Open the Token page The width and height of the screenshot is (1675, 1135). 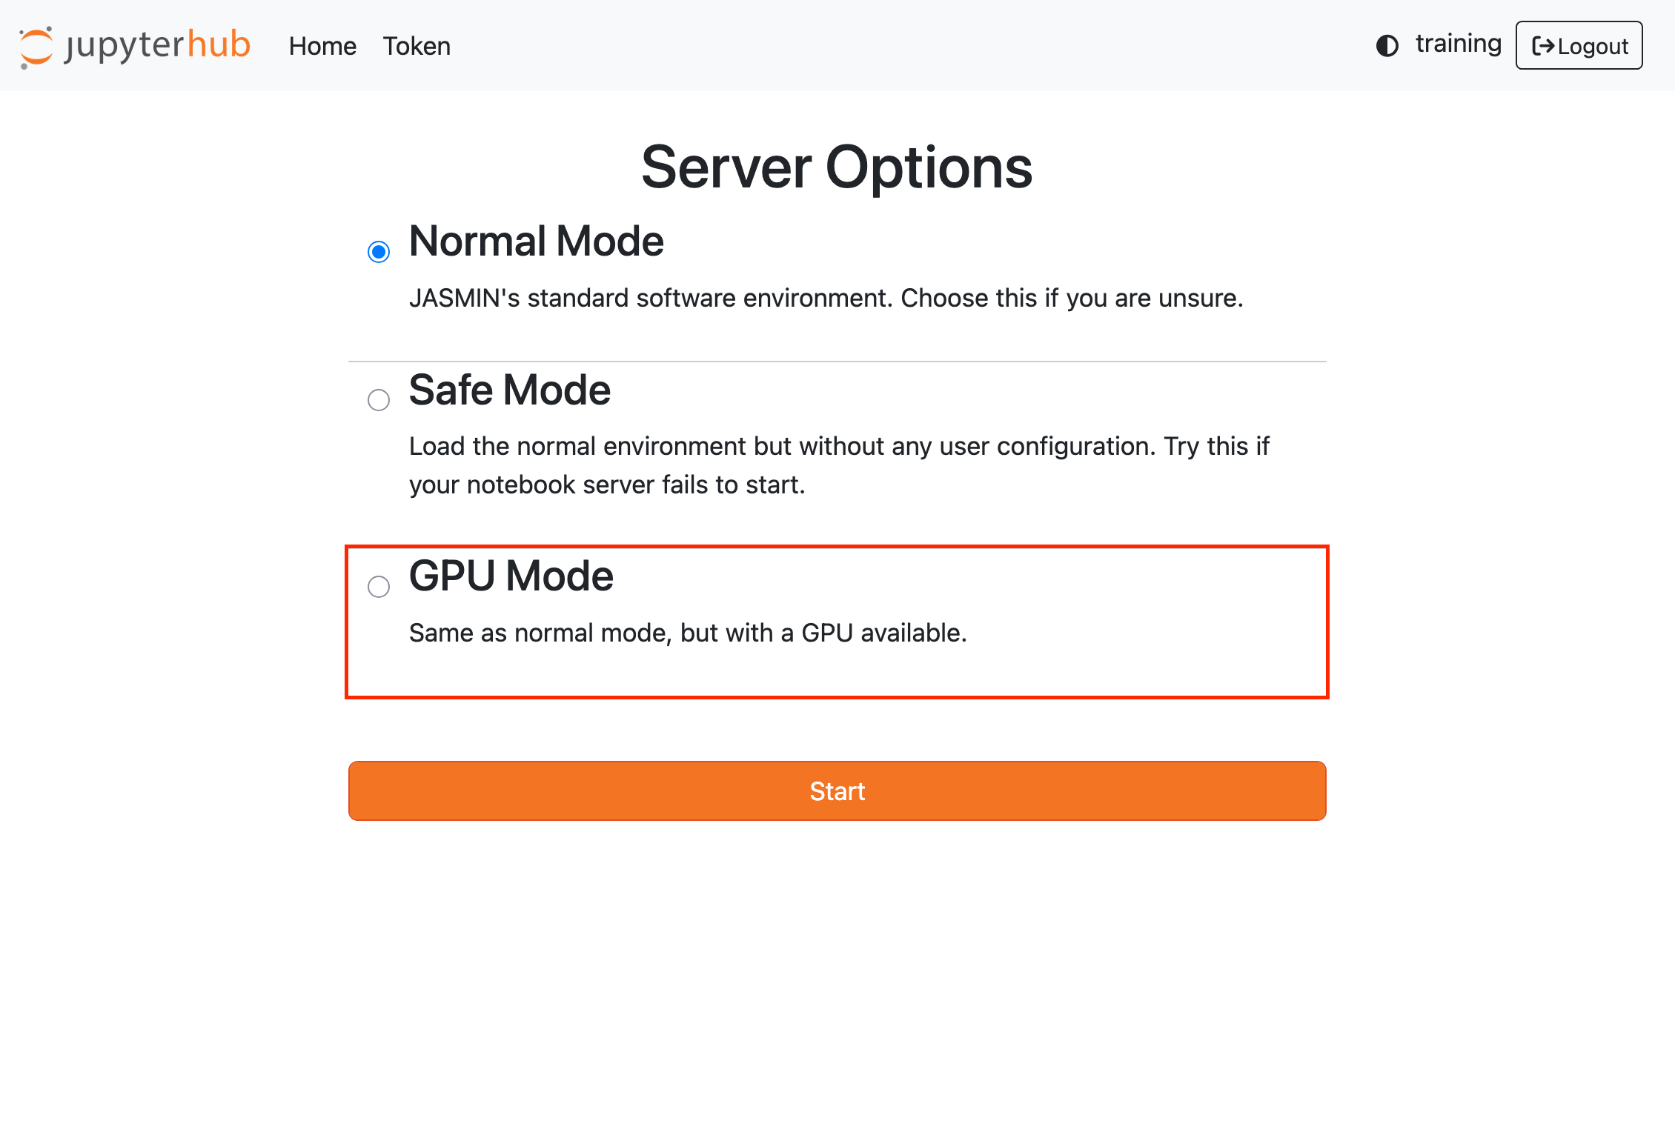pyautogui.click(x=417, y=46)
